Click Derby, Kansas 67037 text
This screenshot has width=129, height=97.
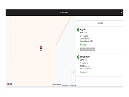pyautogui.click(x=86, y=68)
